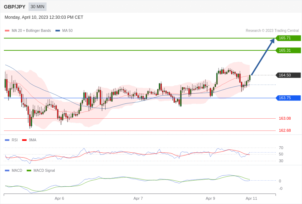Click the 162.68 support price label
Viewport: 302px width, 204px height.
coord(285,130)
